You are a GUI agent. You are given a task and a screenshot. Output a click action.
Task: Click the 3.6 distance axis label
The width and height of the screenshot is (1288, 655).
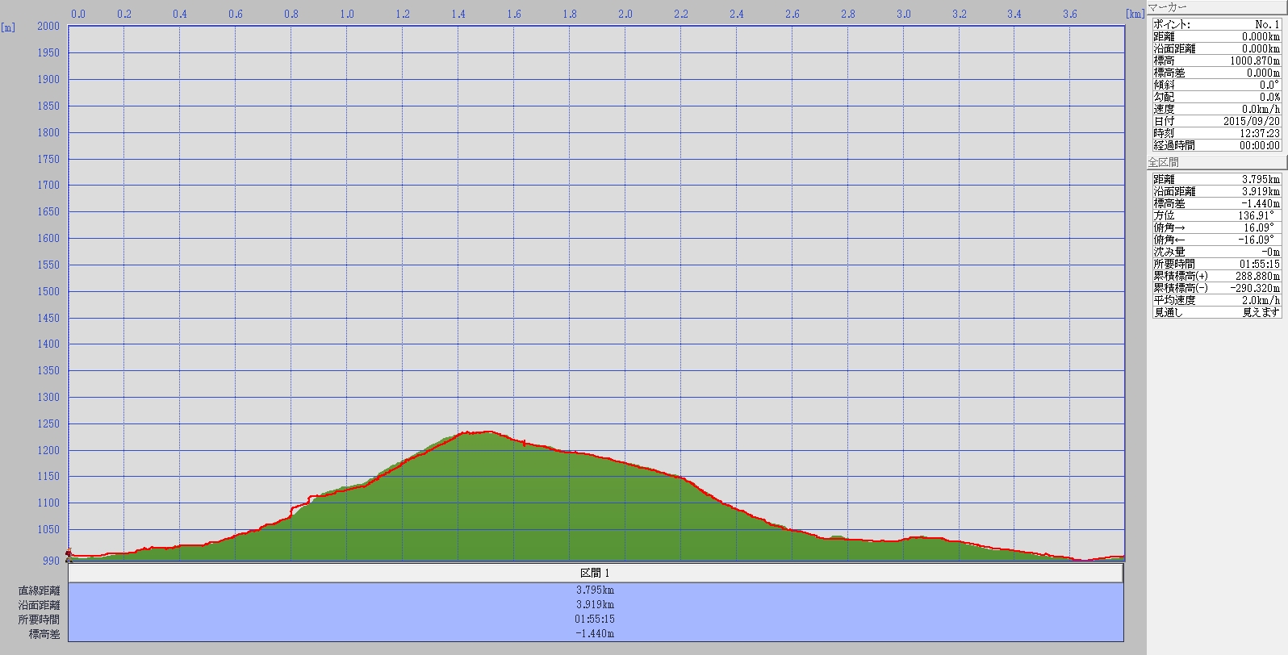click(x=1069, y=14)
